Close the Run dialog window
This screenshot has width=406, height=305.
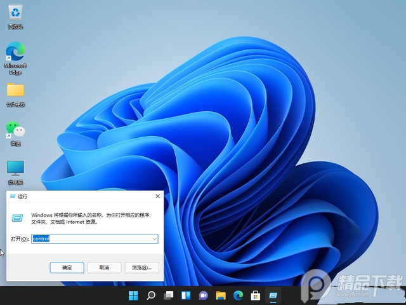tap(158, 196)
